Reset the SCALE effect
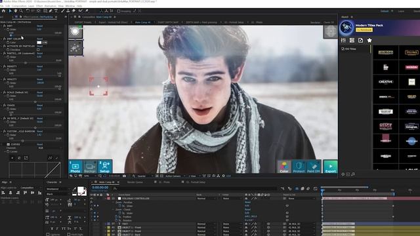The height and width of the screenshot is (236, 420). coord(39,92)
